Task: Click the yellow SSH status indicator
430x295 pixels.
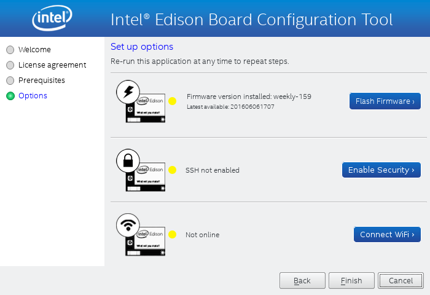Action: pyautogui.click(x=172, y=170)
